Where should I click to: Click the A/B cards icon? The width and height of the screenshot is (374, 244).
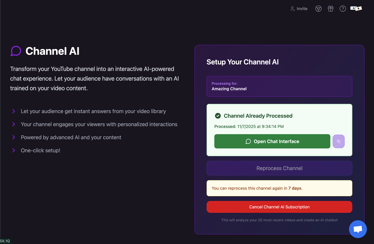click(356, 9)
